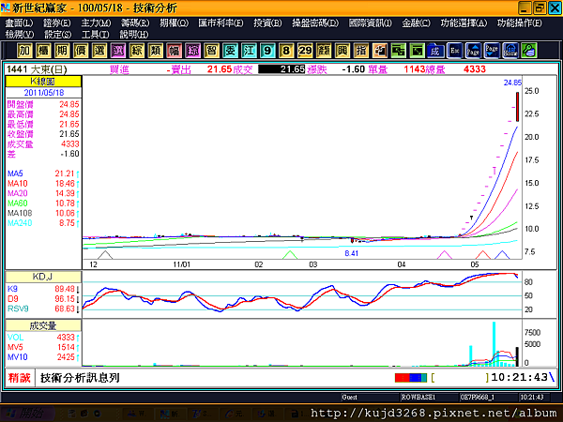
Task: Open the 證券(E) menu
Action: coord(56,23)
